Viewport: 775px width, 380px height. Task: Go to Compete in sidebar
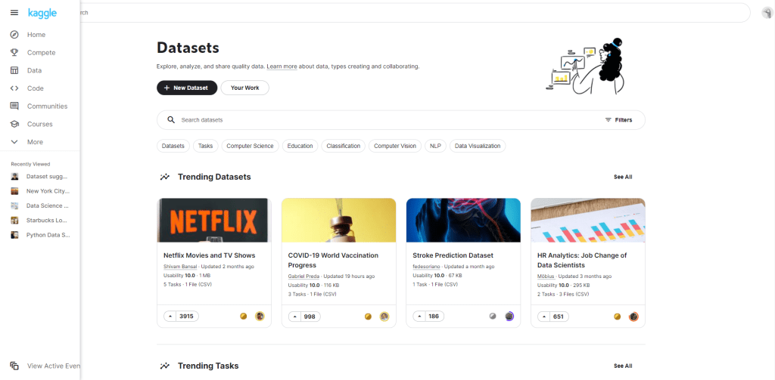pos(39,52)
